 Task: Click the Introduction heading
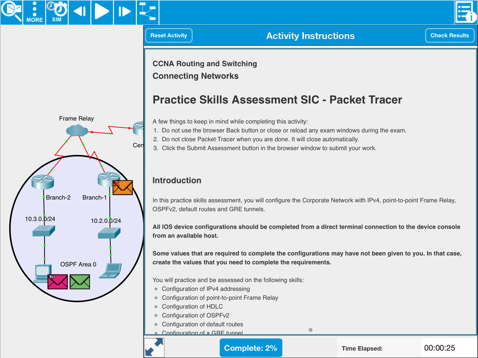177,180
